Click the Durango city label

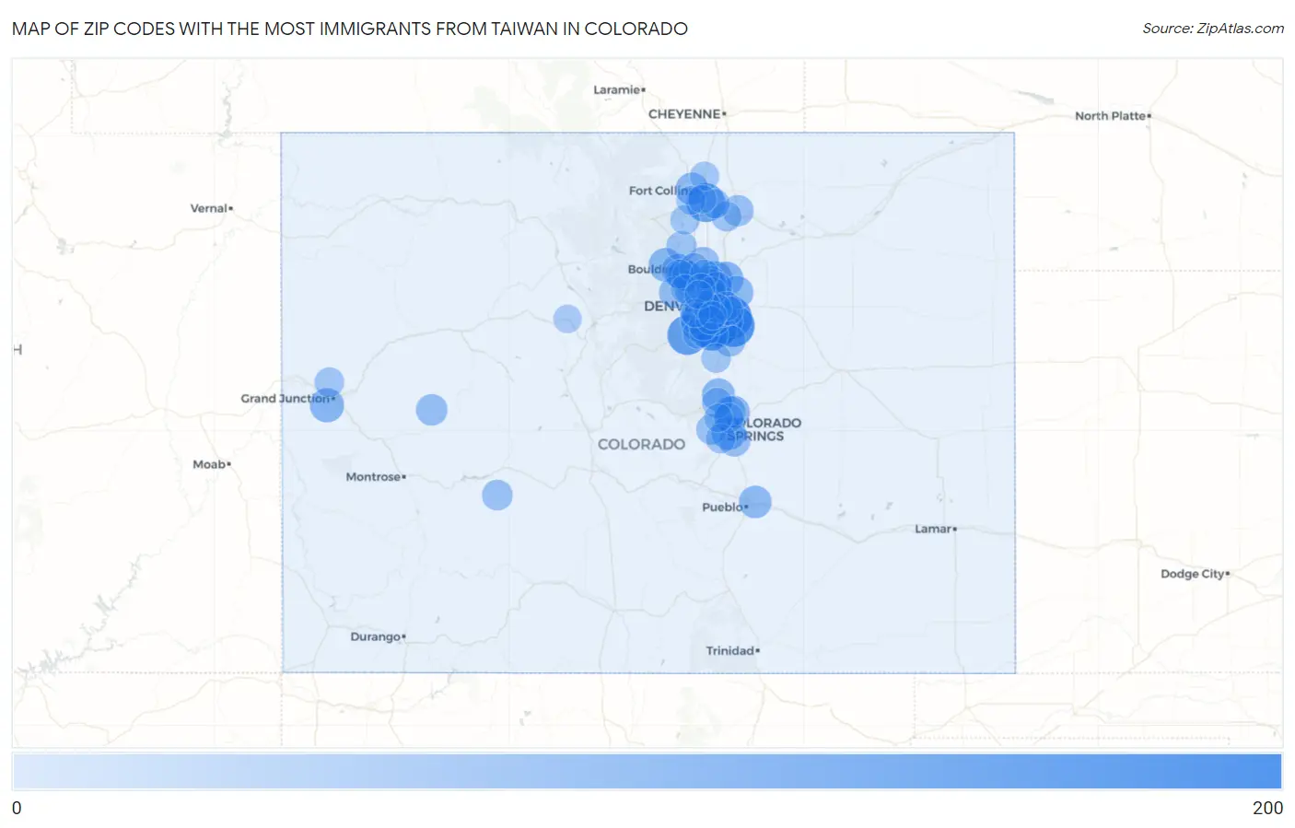pos(377,636)
